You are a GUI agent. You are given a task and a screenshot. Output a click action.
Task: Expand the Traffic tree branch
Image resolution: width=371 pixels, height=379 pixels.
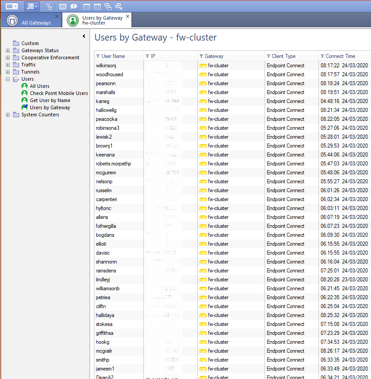7,65
